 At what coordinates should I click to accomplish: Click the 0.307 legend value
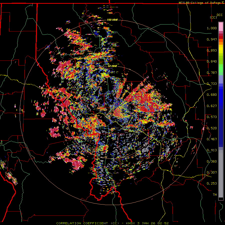pos(212,172)
